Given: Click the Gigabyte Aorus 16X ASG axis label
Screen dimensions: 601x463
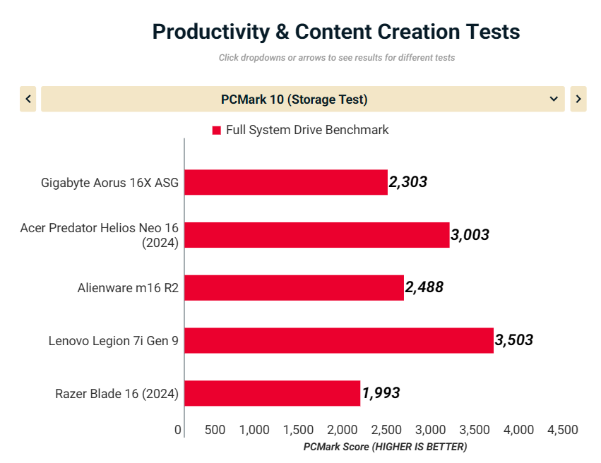Looking at the screenshot, I should (x=109, y=183).
